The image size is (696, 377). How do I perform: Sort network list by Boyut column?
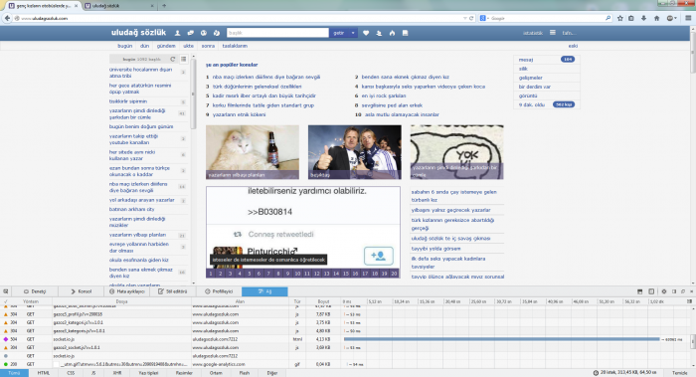pos(323,301)
